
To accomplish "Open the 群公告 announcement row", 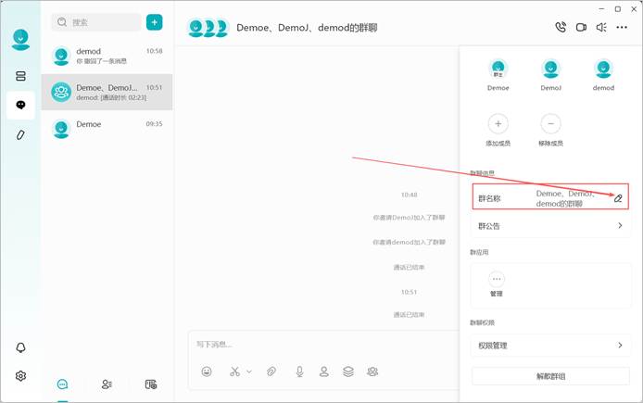I will tap(550, 226).
